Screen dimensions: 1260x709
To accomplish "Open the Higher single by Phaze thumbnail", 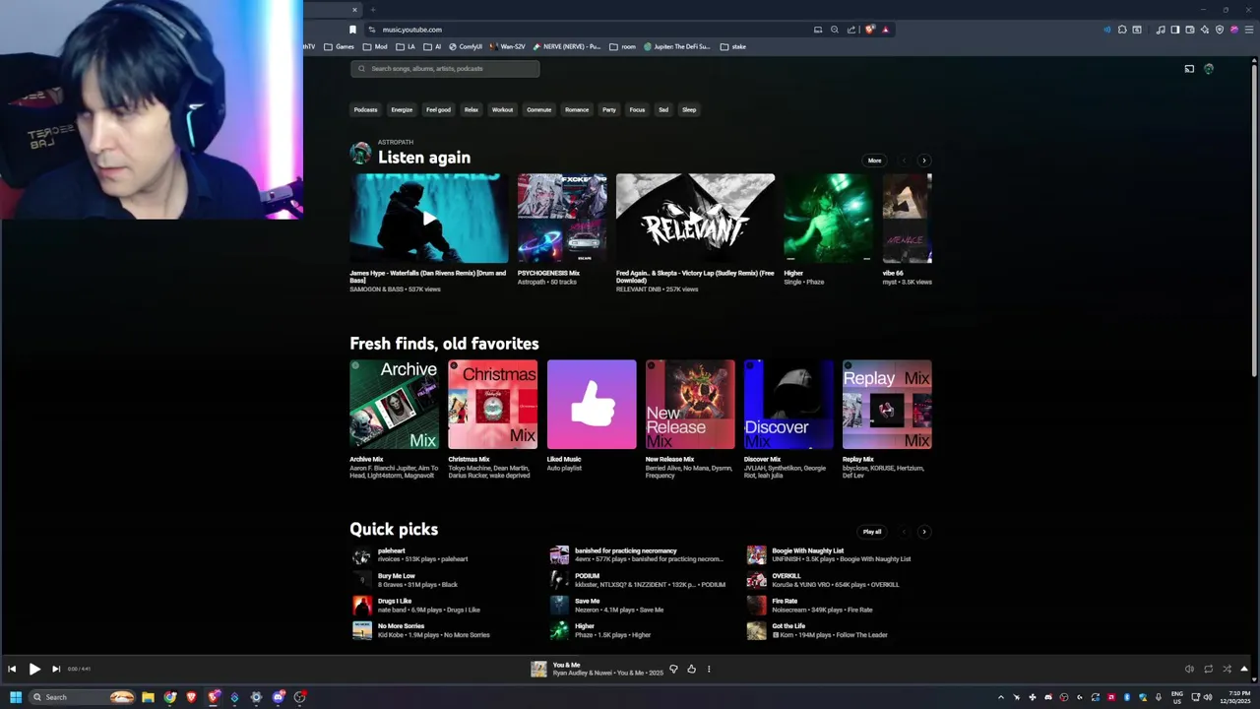I will point(828,219).
